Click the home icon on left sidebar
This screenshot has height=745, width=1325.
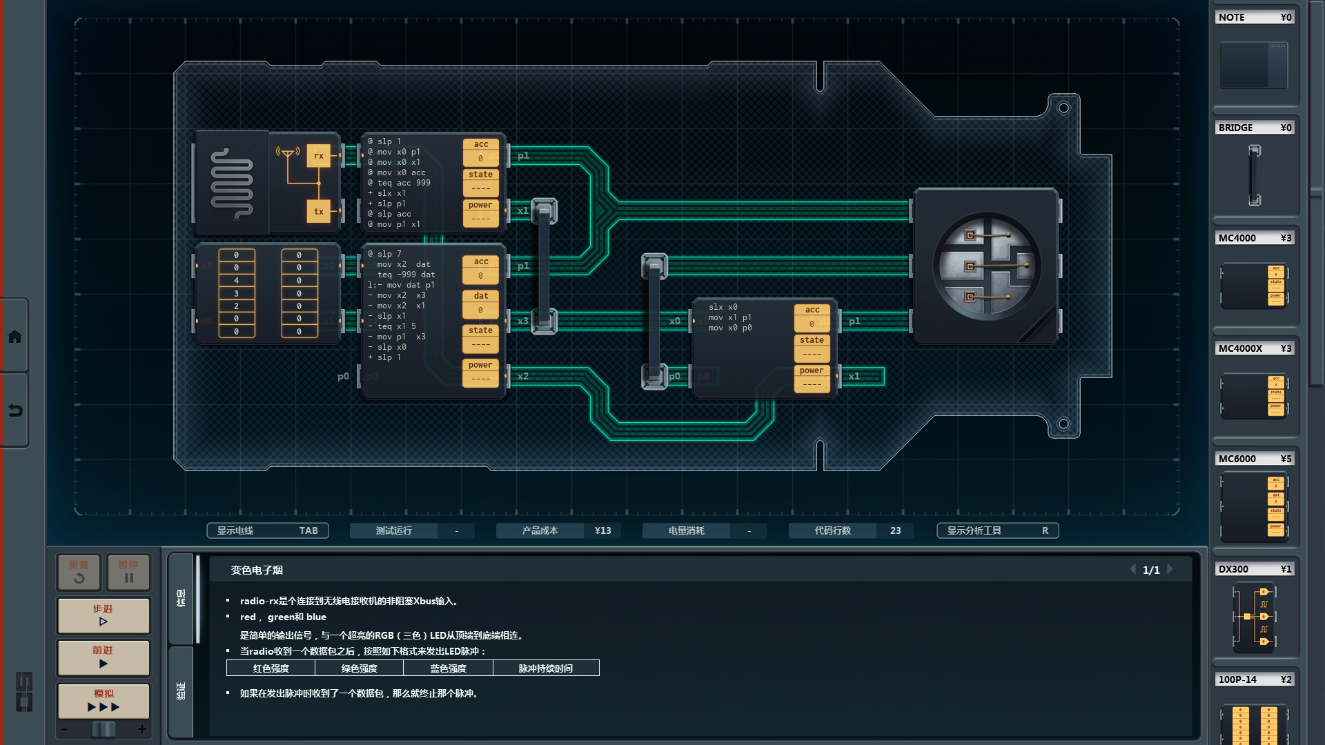[14, 337]
